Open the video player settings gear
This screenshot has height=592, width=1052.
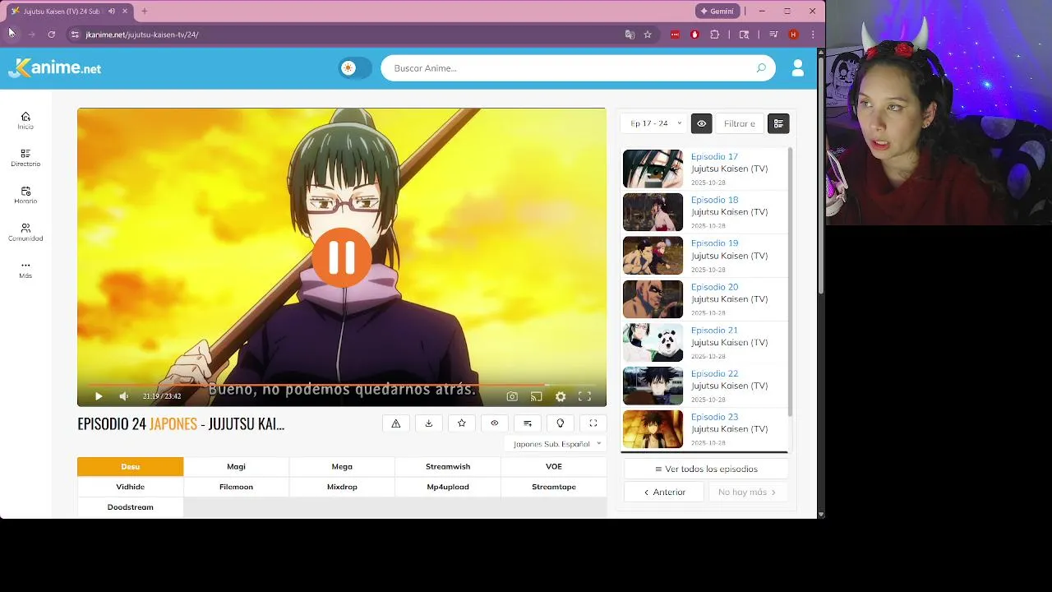(x=561, y=396)
